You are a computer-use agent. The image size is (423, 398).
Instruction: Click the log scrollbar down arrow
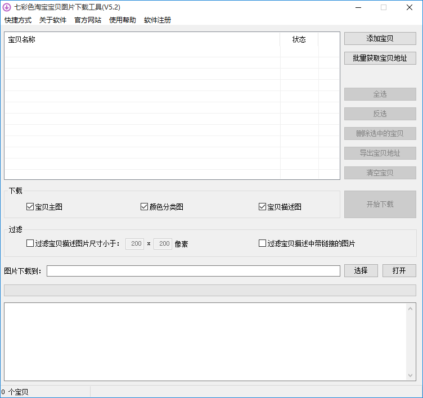[410, 376]
